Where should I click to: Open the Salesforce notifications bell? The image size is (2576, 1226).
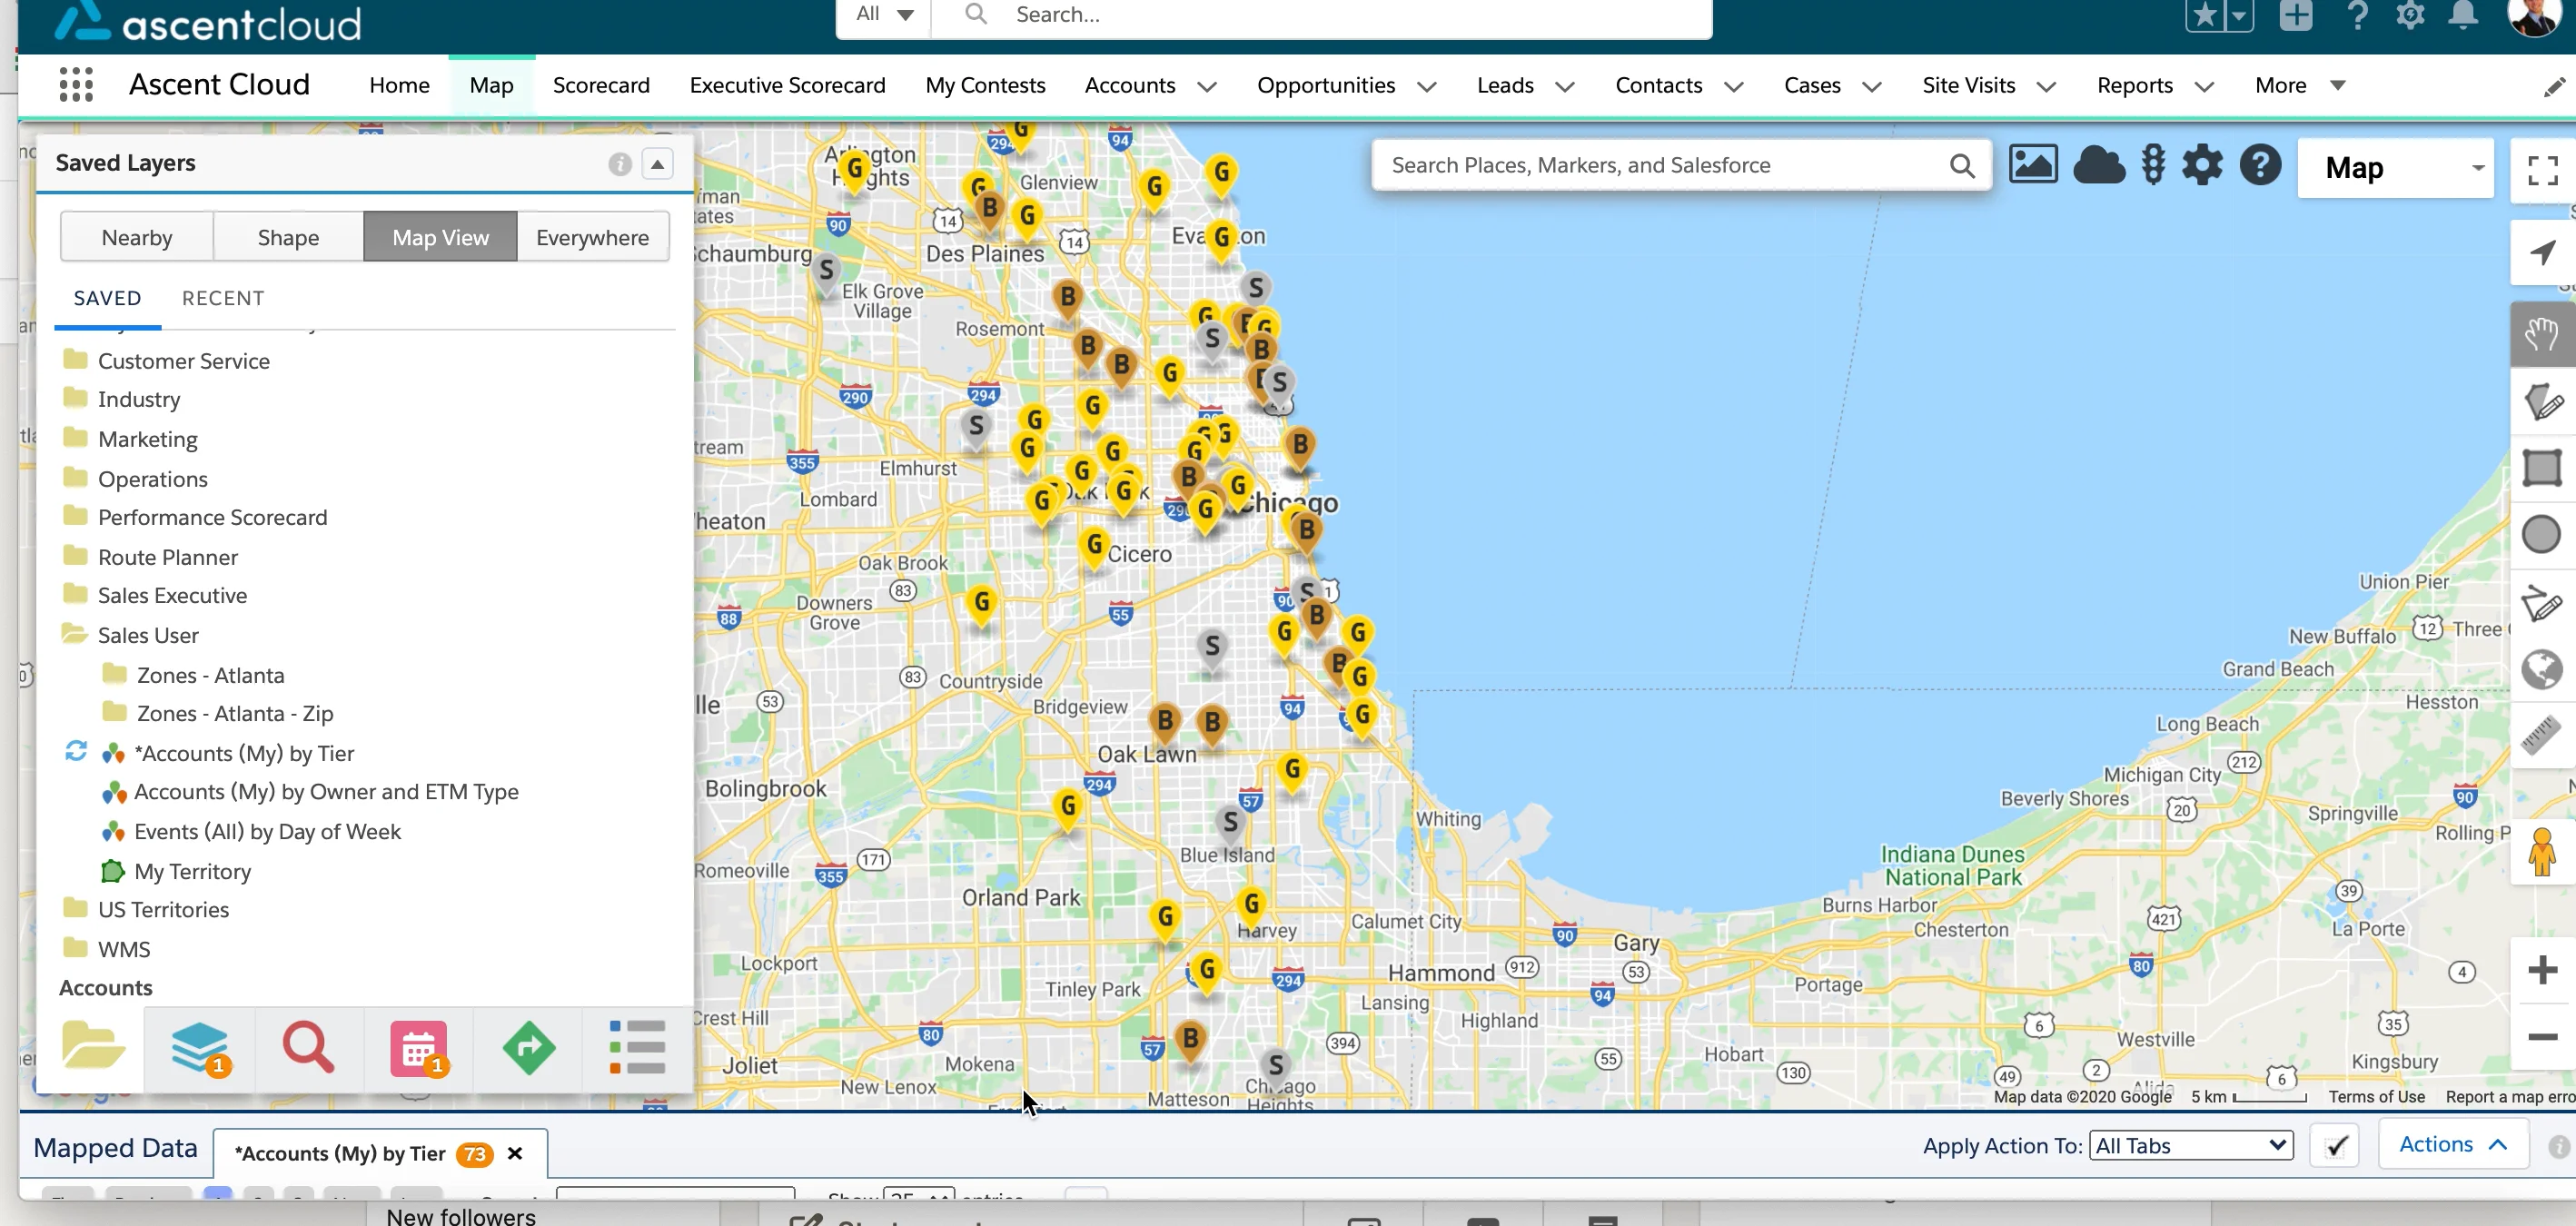pos(2463,15)
